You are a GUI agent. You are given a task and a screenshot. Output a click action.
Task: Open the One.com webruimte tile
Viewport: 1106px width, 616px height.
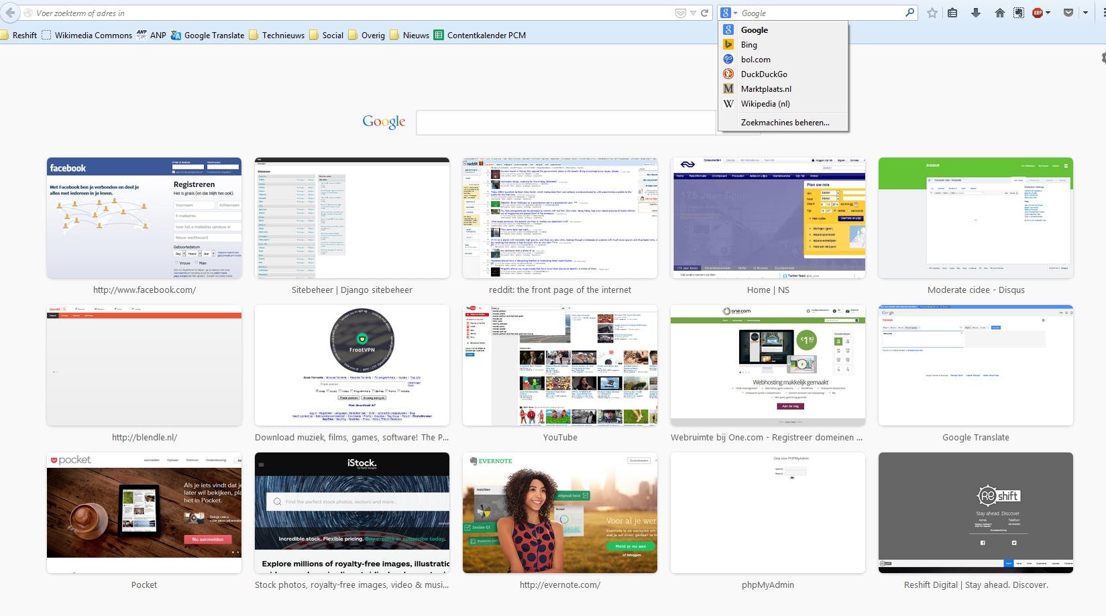(768, 365)
